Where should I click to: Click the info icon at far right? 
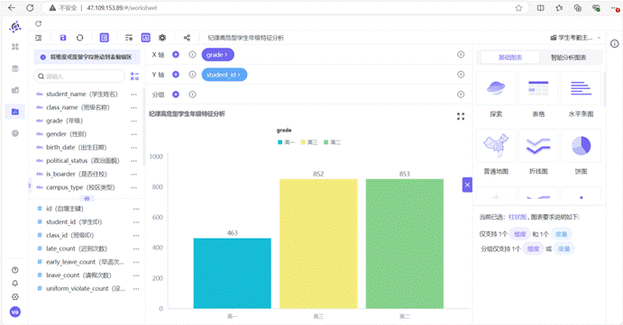614,43
